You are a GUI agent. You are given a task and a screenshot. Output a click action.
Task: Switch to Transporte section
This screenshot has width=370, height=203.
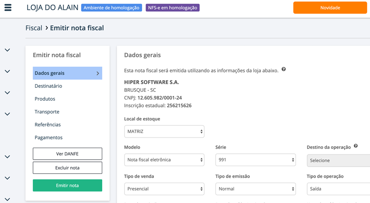pyautogui.click(x=47, y=112)
